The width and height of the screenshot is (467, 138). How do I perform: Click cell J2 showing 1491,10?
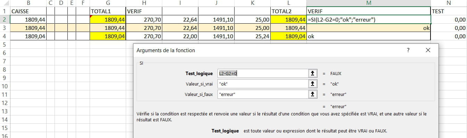point(216,19)
